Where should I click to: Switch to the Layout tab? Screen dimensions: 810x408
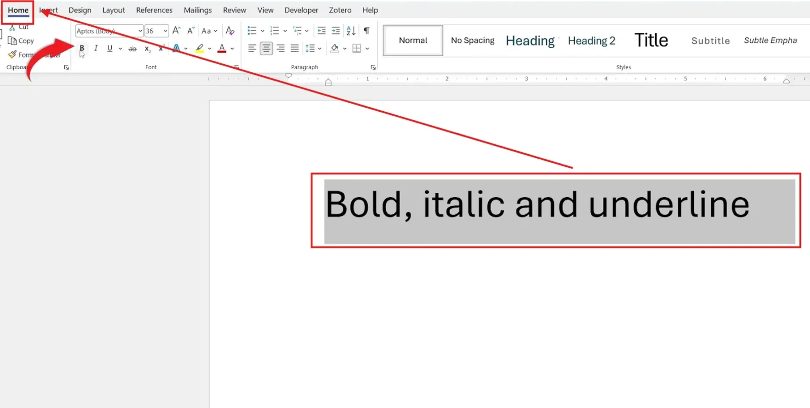pos(113,10)
